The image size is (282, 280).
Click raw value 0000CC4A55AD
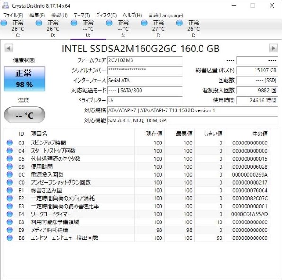point(249,214)
